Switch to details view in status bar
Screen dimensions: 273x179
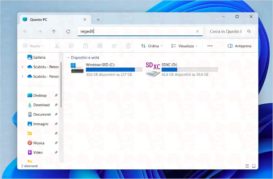click(247, 166)
